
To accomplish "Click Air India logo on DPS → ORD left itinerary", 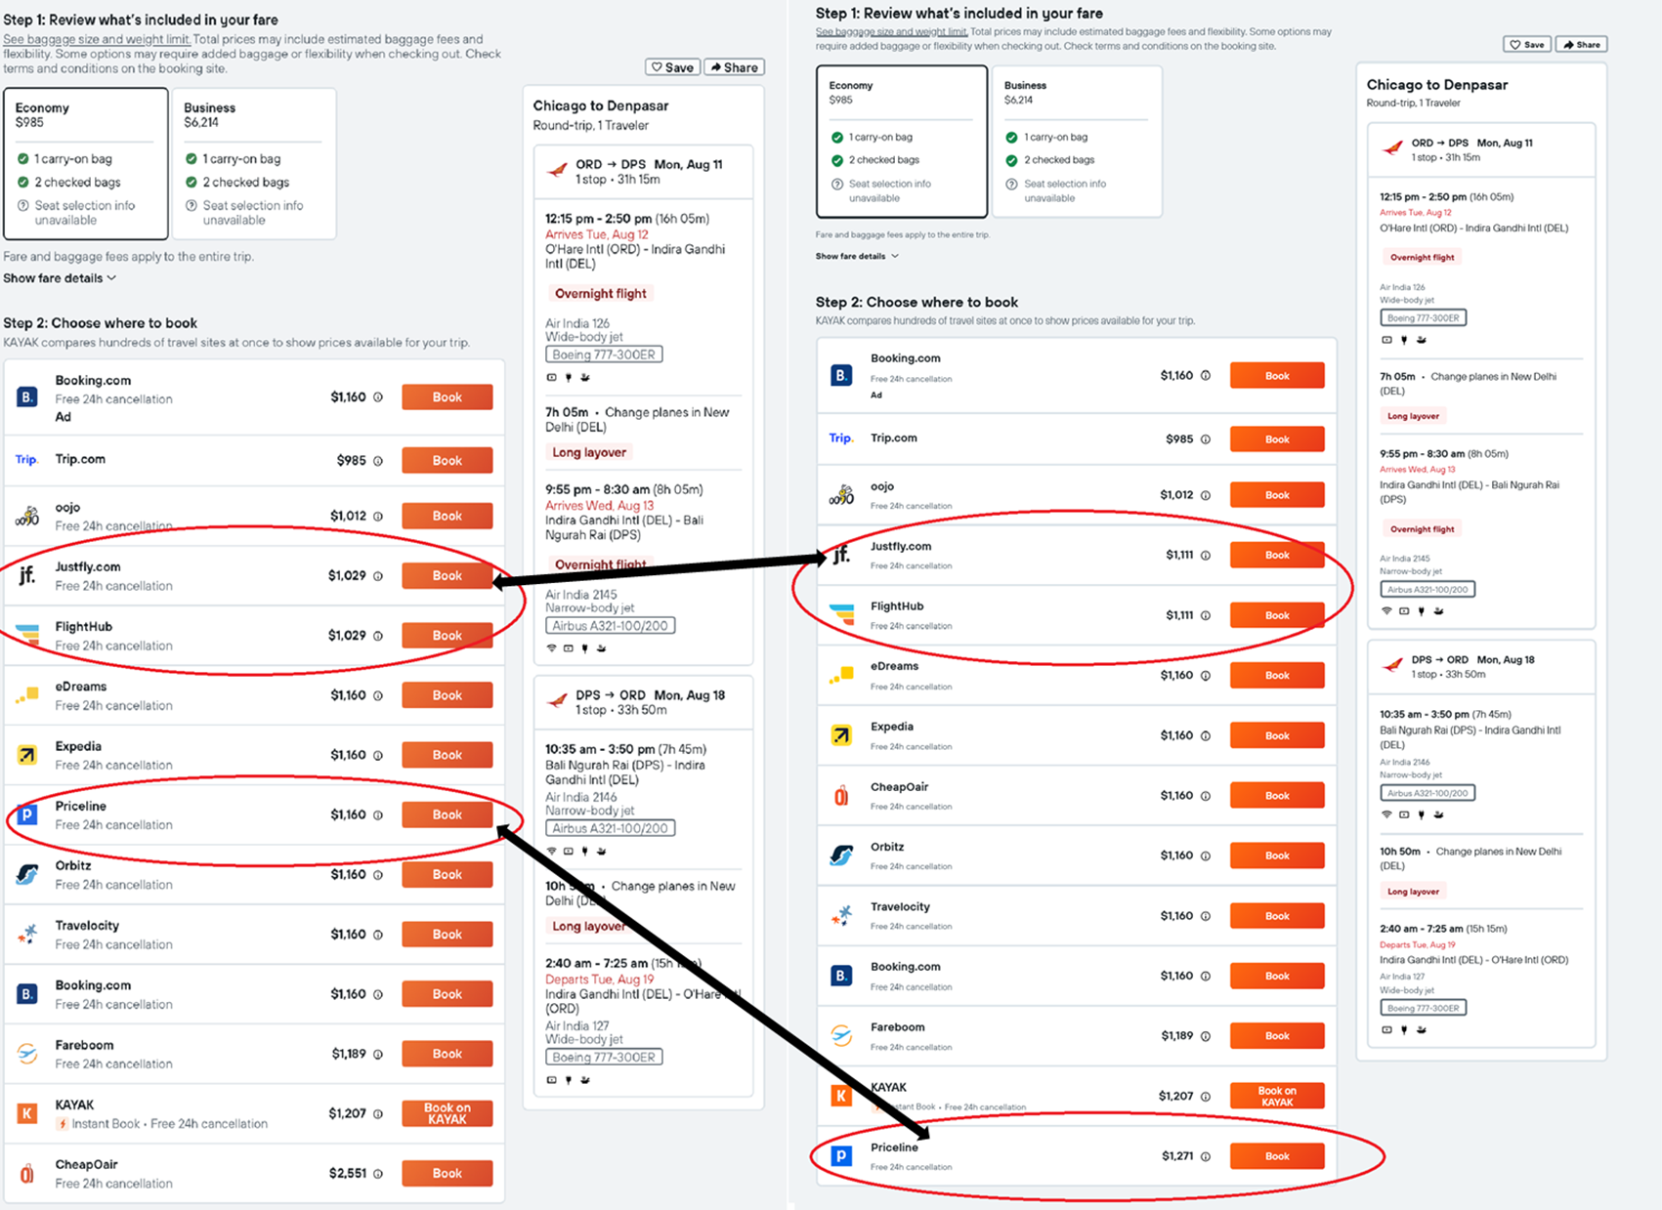I will tap(557, 700).
